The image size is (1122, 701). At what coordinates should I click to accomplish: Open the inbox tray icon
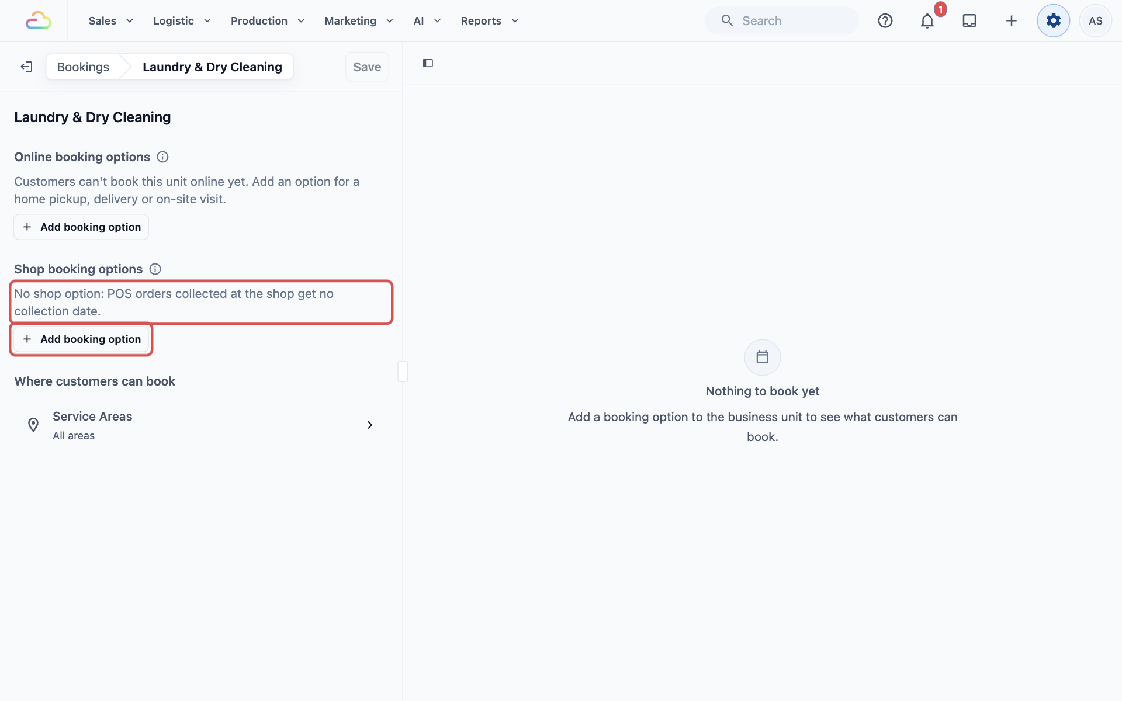pos(969,20)
